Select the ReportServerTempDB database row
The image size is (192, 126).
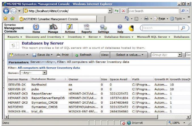(99, 98)
